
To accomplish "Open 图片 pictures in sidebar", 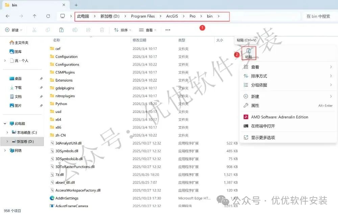I will coord(16,105).
